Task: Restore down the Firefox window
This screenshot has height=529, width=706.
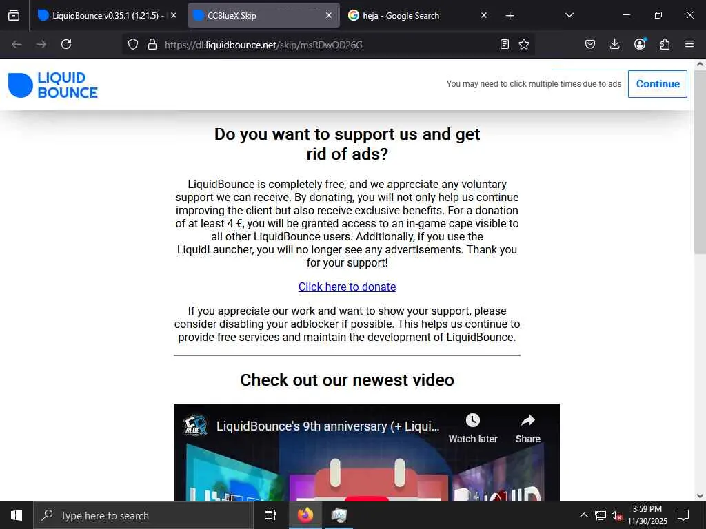Action: 658,15
